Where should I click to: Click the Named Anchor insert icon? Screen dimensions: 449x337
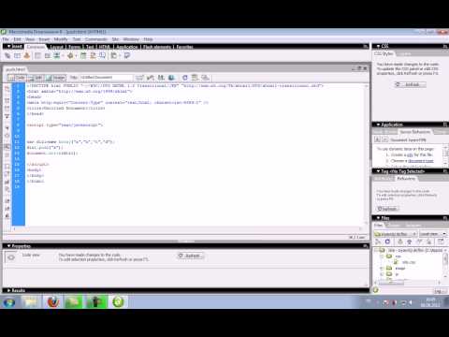pos(27,56)
